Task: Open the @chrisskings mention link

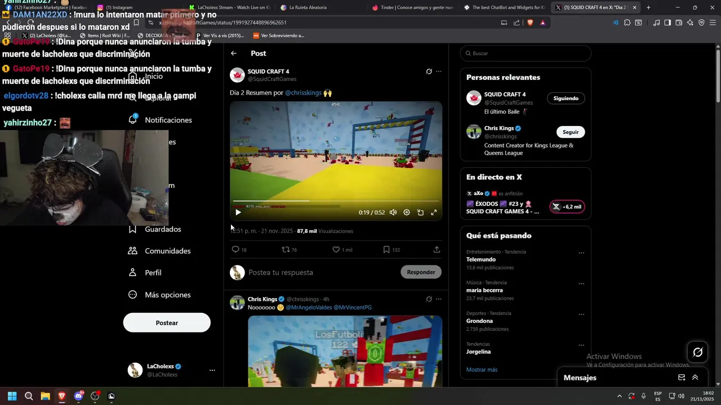Action: (303, 93)
